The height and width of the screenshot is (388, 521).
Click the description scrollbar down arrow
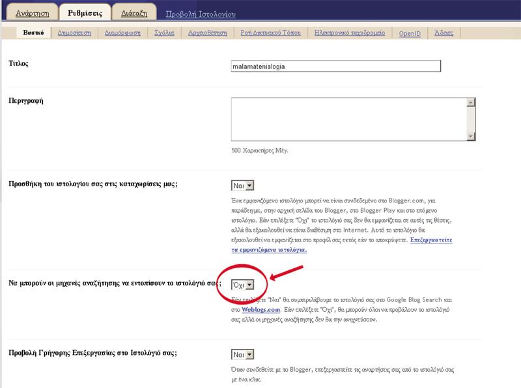click(x=471, y=136)
